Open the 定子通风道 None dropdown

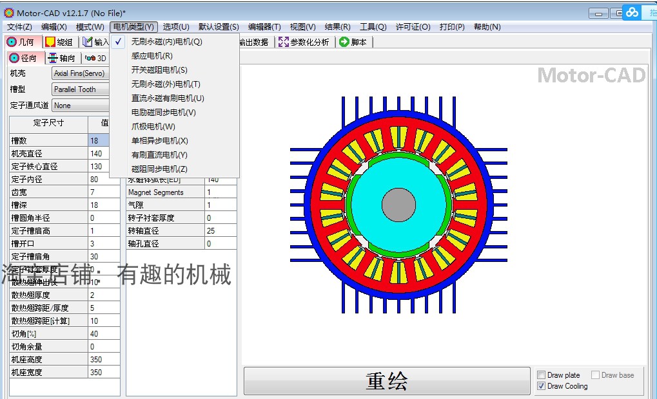80,106
